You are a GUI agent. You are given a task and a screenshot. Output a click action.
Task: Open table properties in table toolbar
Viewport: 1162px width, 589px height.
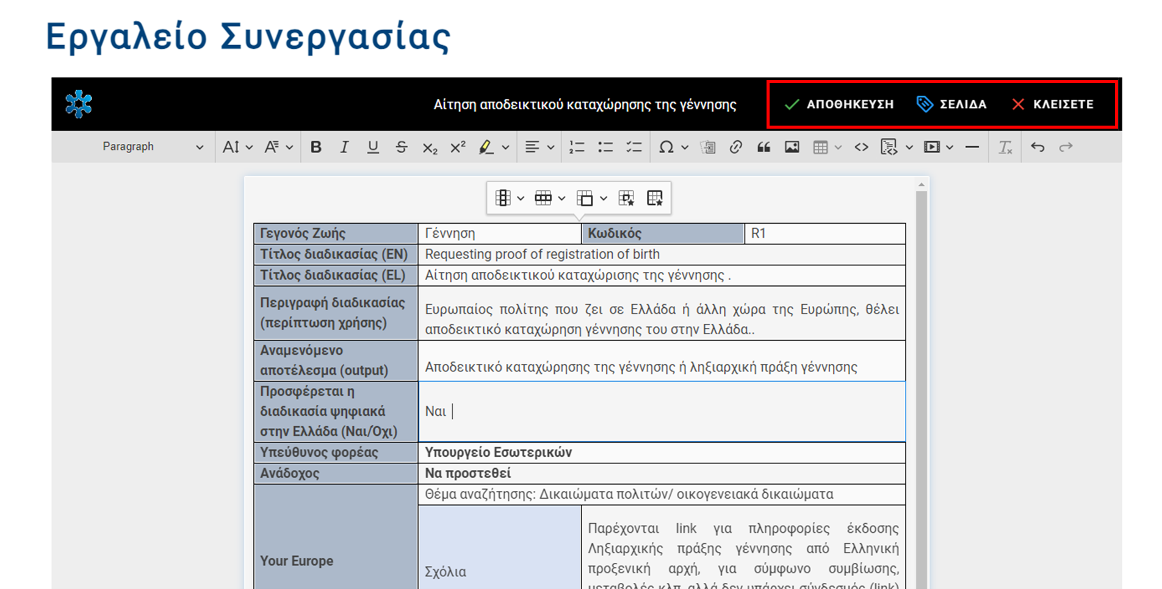655,198
